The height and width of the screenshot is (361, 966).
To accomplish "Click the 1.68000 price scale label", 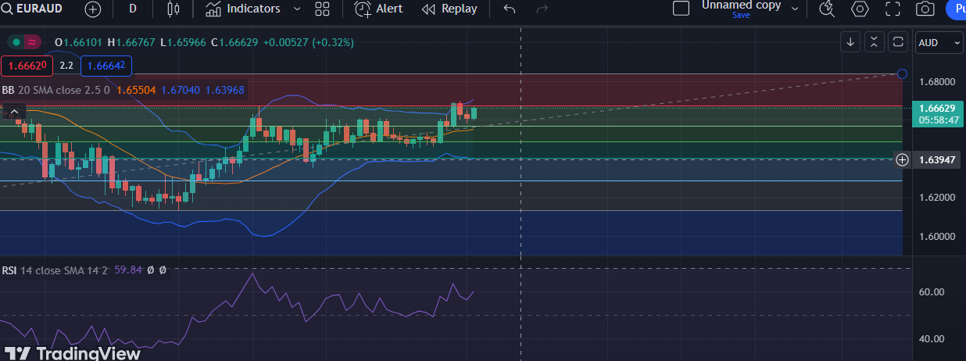I will (937, 81).
